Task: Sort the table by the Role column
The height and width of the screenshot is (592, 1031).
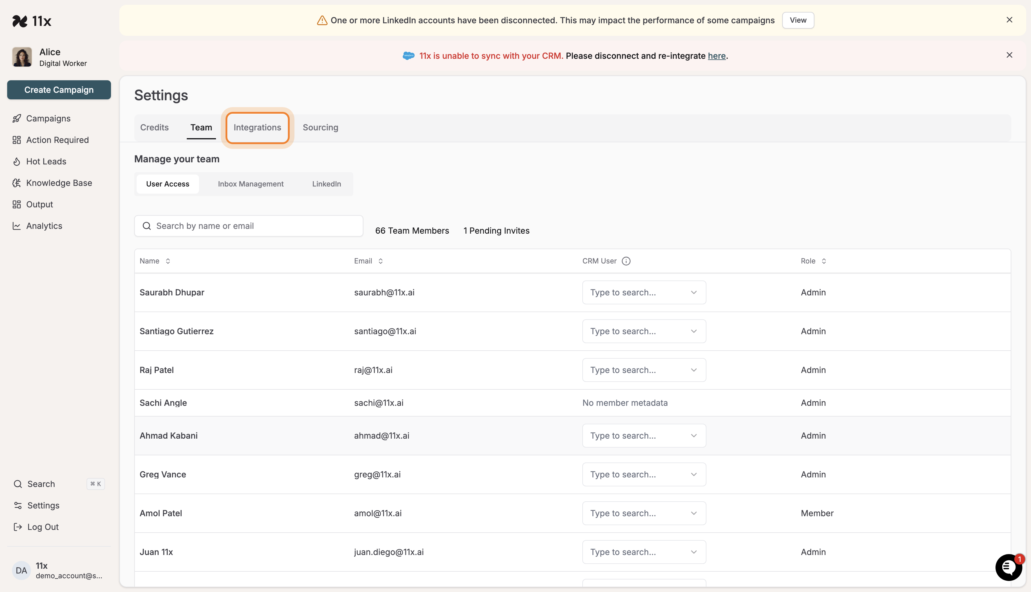Action: 824,261
